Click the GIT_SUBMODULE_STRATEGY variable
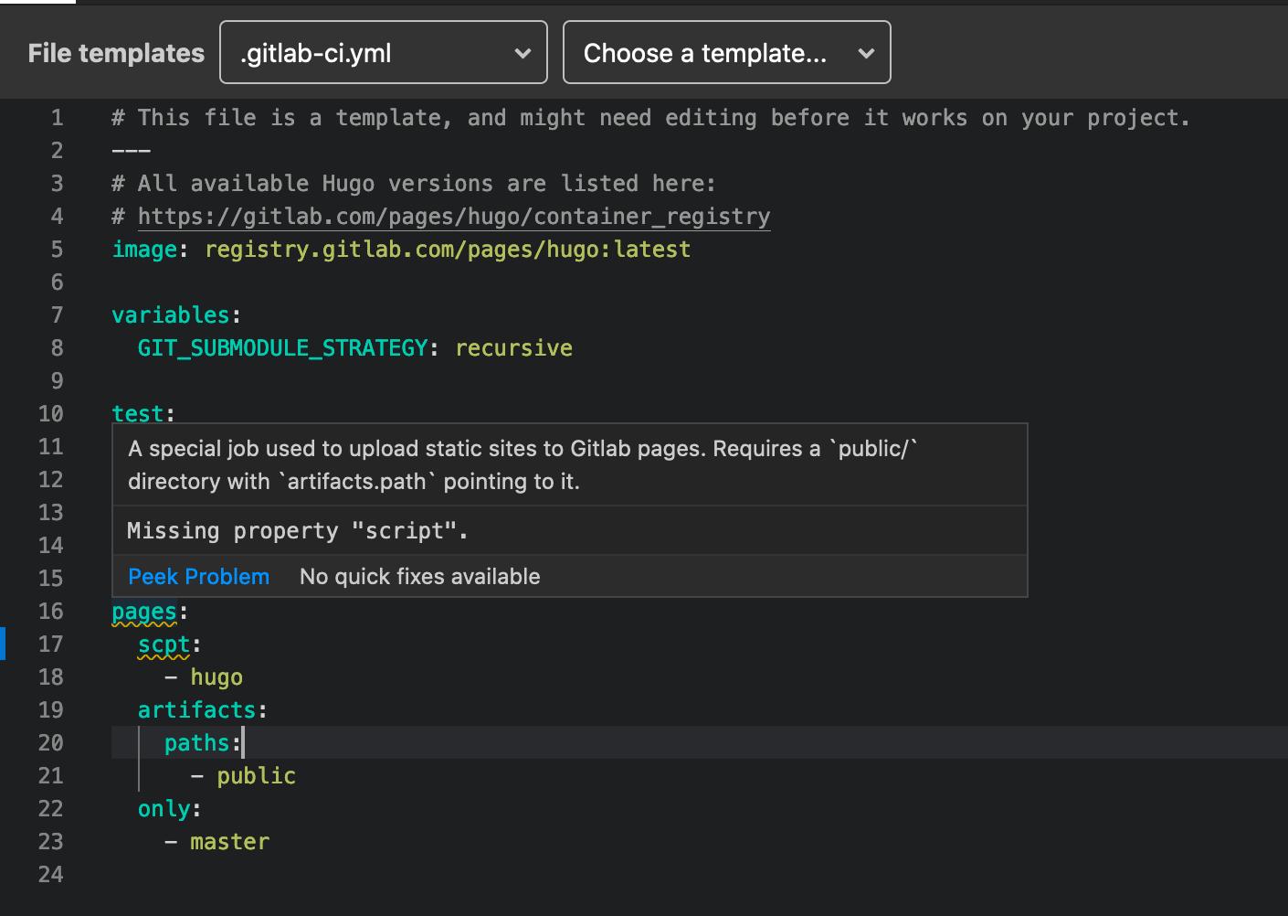This screenshot has height=916, width=1288. [283, 347]
